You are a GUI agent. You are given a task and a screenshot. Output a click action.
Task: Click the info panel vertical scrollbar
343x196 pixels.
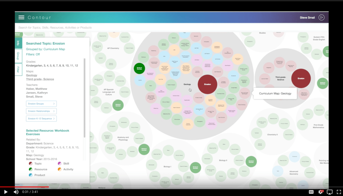[84, 98]
